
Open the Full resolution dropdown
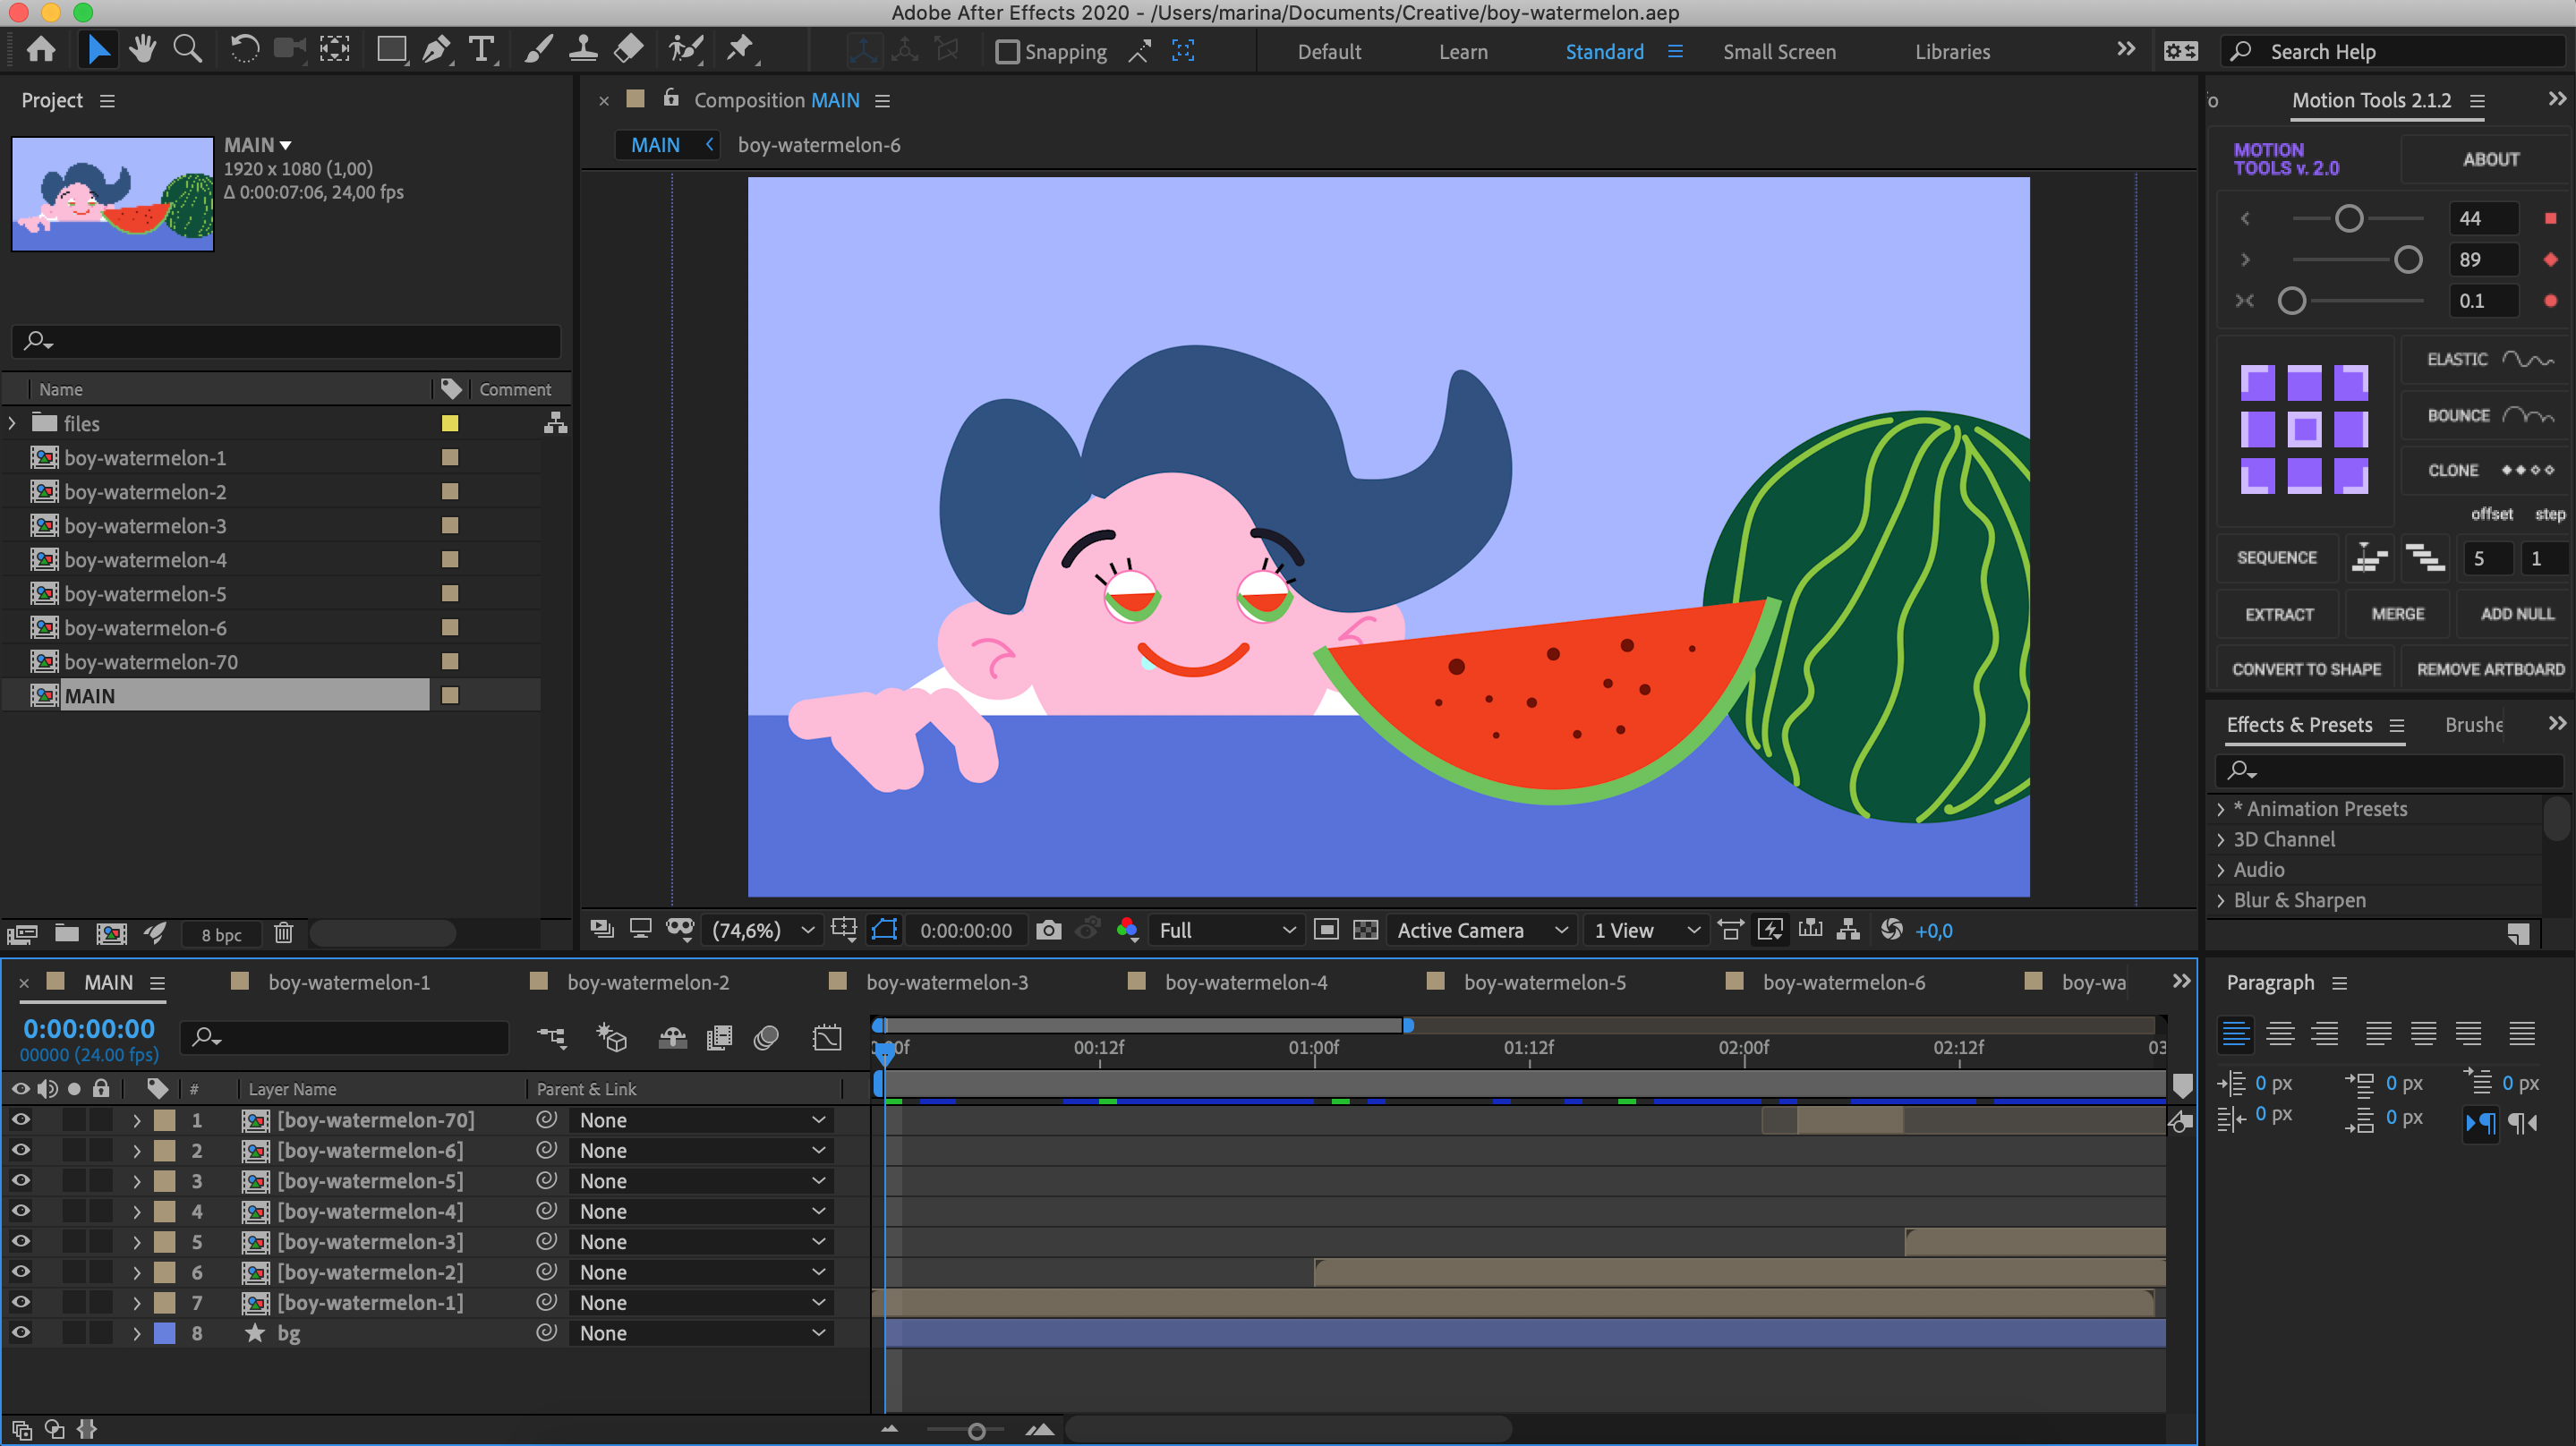pyautogui.click(x=1225, y=930)
